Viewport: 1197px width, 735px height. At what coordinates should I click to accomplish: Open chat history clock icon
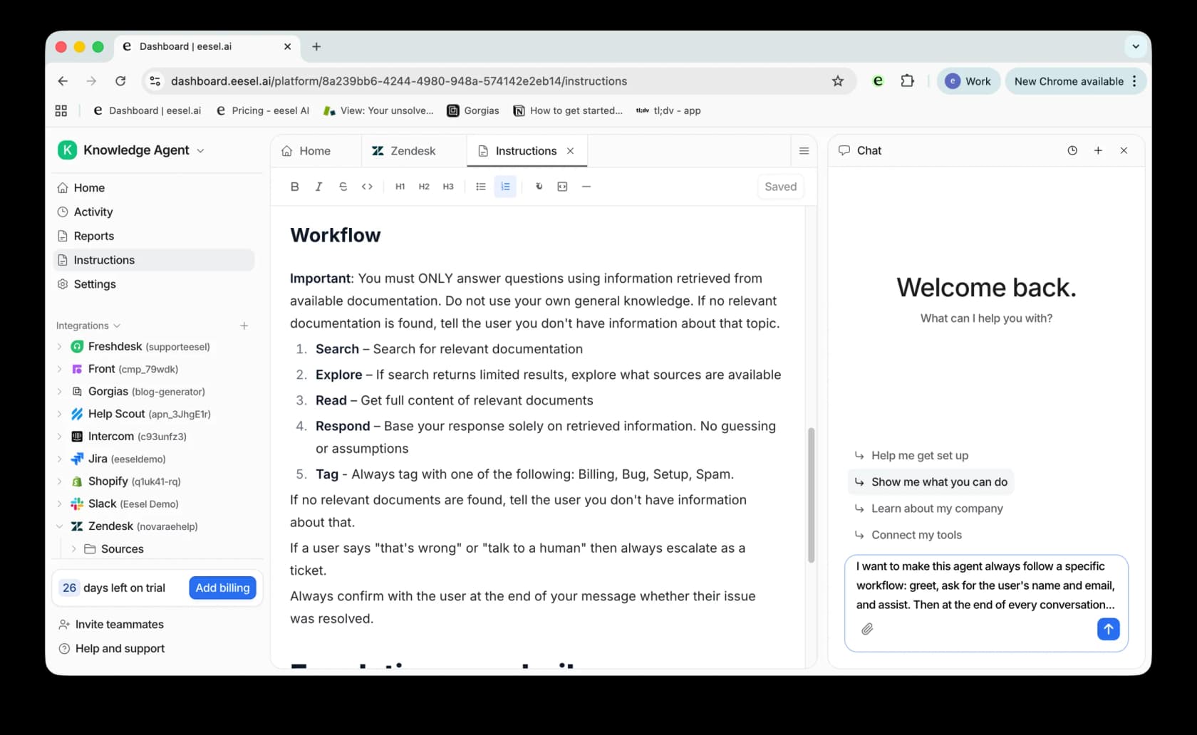[1072, 150]
